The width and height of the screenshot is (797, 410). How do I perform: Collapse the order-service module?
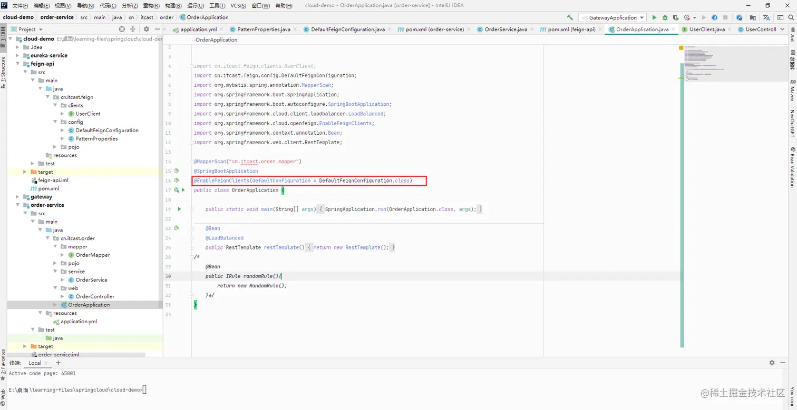click(x=18, y=205)
